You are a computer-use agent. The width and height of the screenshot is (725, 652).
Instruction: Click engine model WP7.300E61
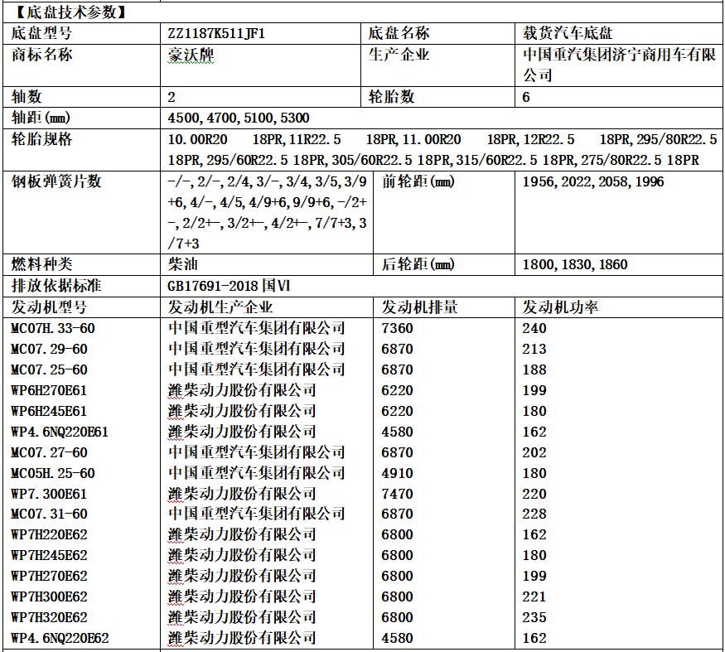tap(48, 494)
